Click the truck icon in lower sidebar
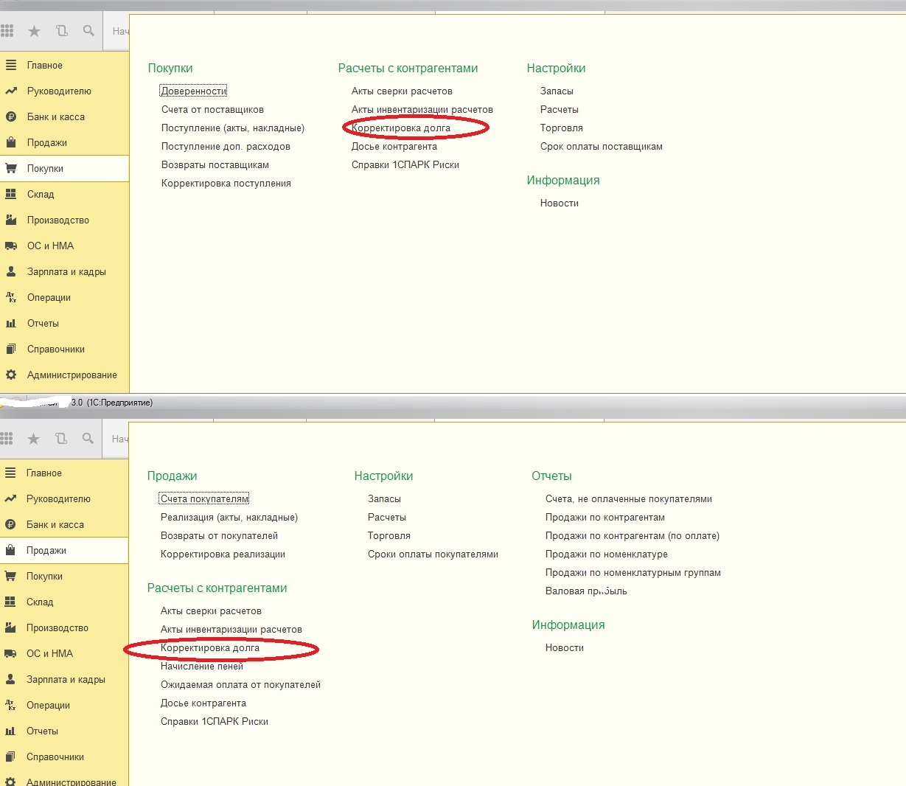The image size is (906, 786). pyautogui.click(x=10, y=653)
